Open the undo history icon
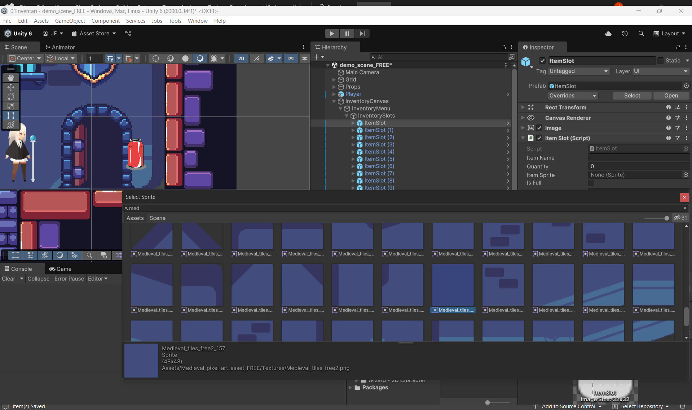 625,34
